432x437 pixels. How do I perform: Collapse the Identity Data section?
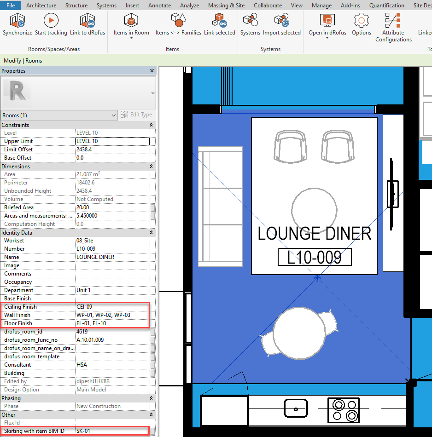(151, 233)
